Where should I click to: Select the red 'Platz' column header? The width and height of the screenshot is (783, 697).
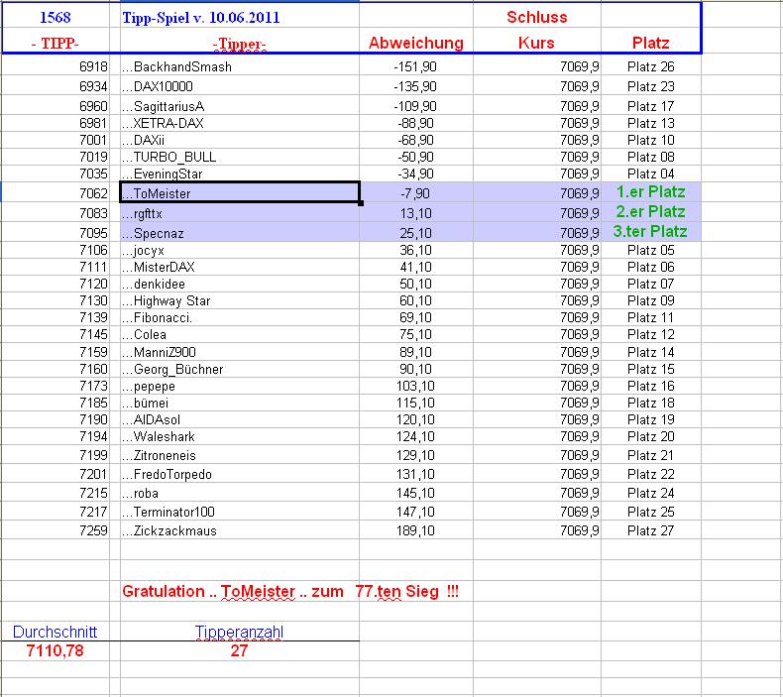click(650, 43)
